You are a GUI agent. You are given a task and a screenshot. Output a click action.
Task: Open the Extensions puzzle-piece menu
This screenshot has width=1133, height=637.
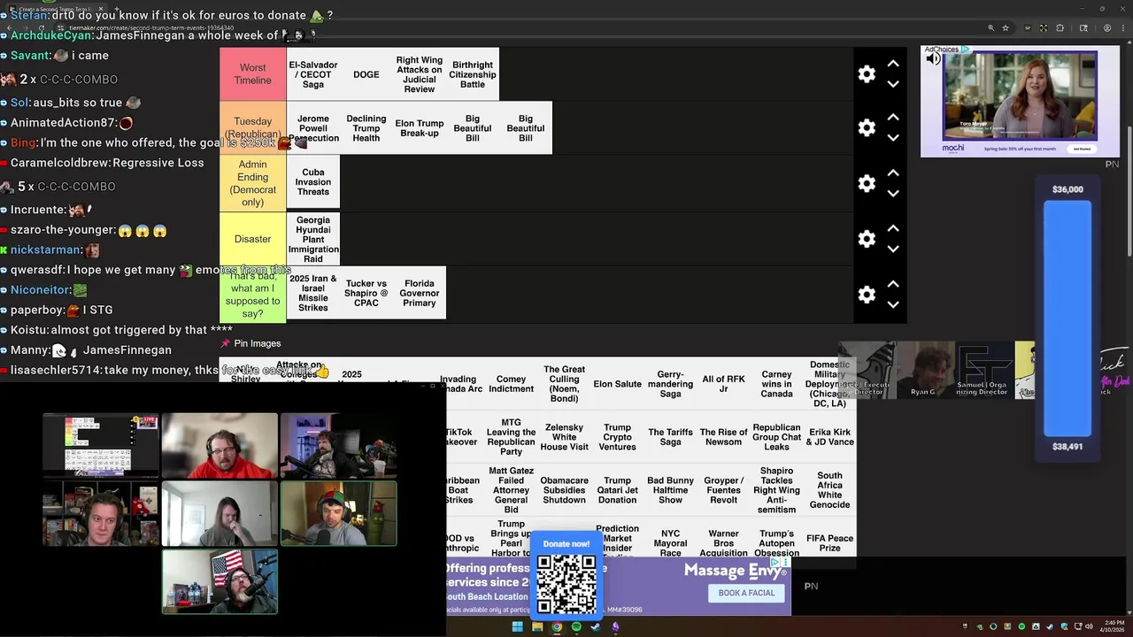(x=1059, y=28)
